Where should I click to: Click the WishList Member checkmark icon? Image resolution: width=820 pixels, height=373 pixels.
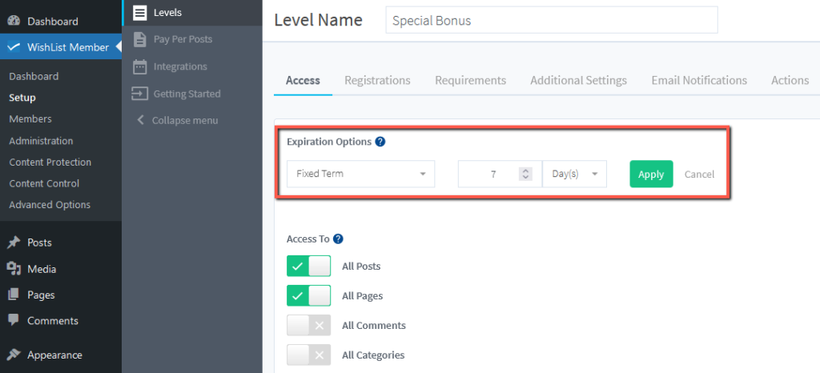click(x=14, y=47)
